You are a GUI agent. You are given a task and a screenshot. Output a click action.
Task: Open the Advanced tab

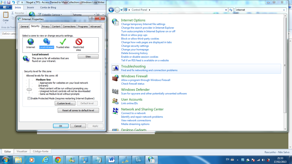tap(95, 26)
